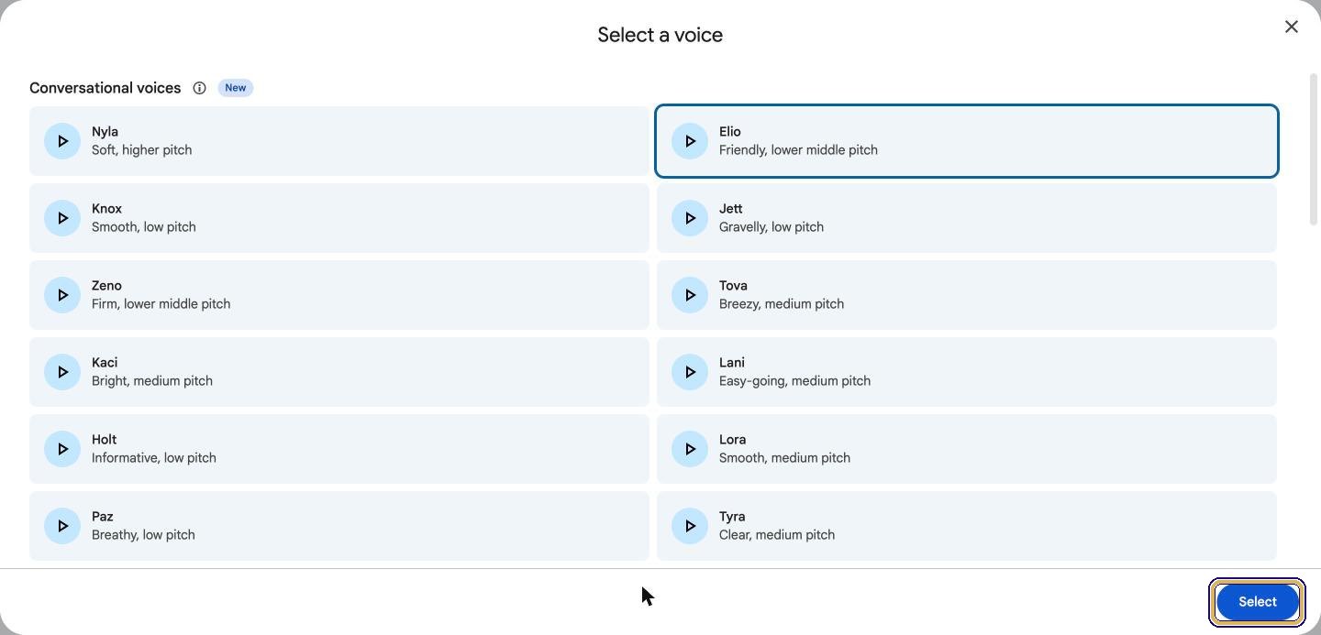Play the Elio voice preview
The width and height of the screenshot is (1321, 635).
(x=690, y=141)
